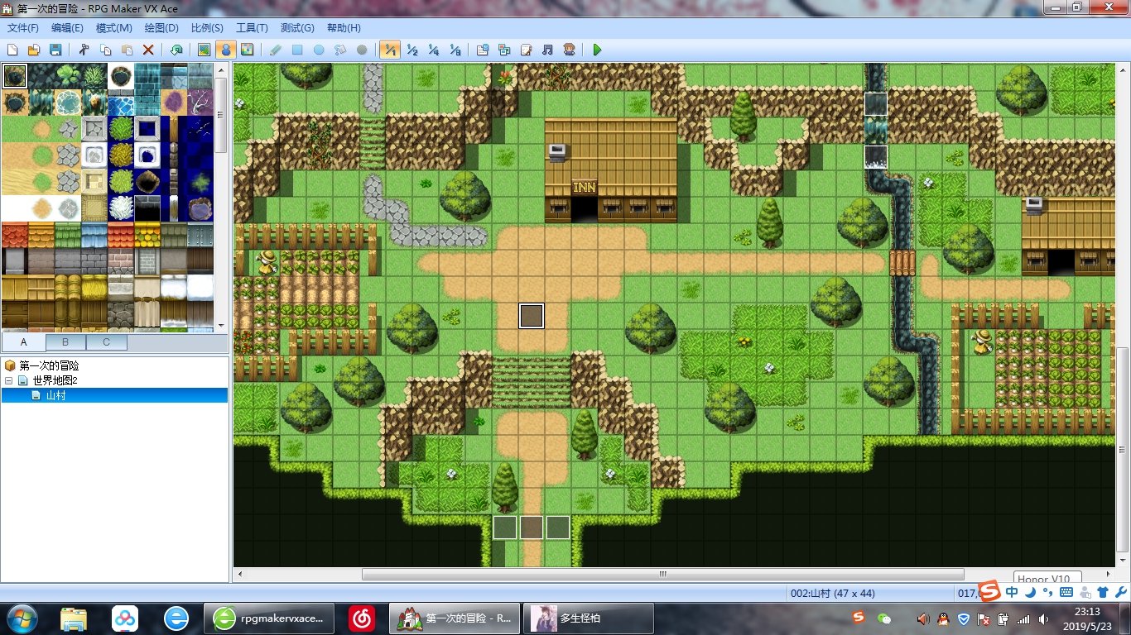Click the tileset palette scroll down arrow
The height and width of the screenshot is (635, 1131).
(x=221, y=326)
